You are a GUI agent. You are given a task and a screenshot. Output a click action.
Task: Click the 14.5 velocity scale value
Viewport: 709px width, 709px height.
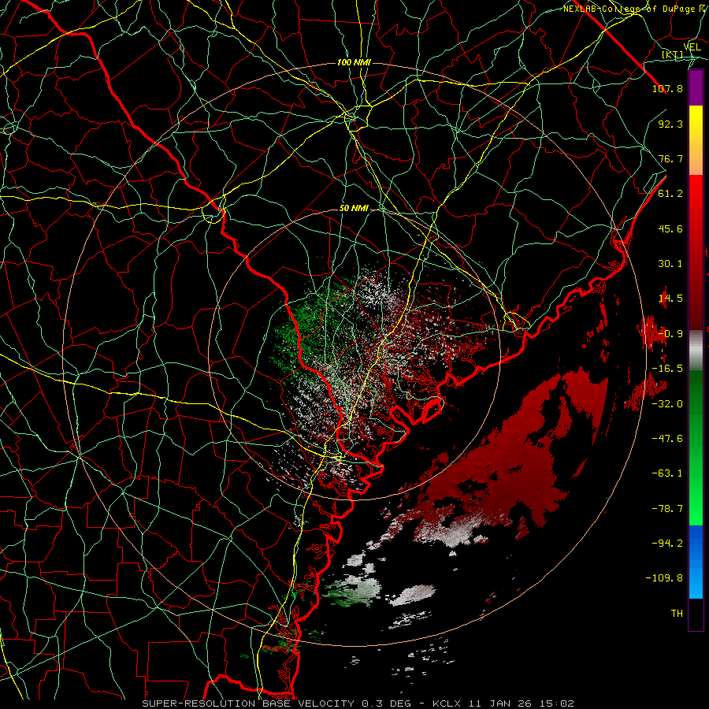(670, 299)
